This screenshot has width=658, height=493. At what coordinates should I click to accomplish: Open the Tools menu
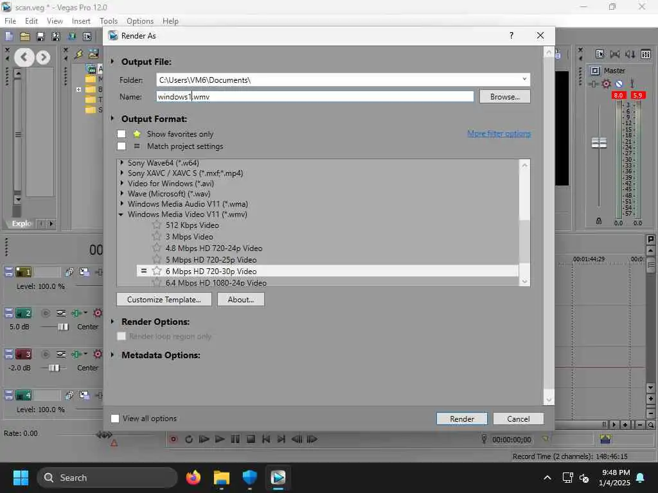(109, 21)
